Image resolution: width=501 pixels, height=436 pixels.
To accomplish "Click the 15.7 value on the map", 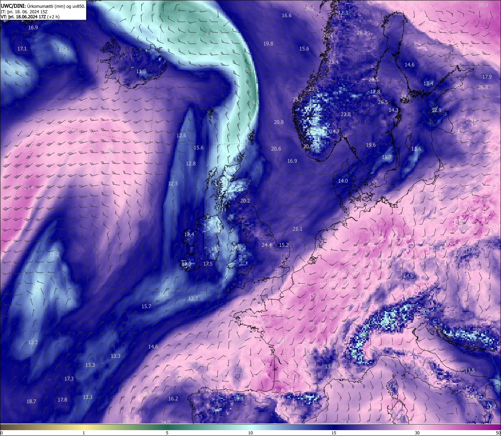I will point(146,307).
